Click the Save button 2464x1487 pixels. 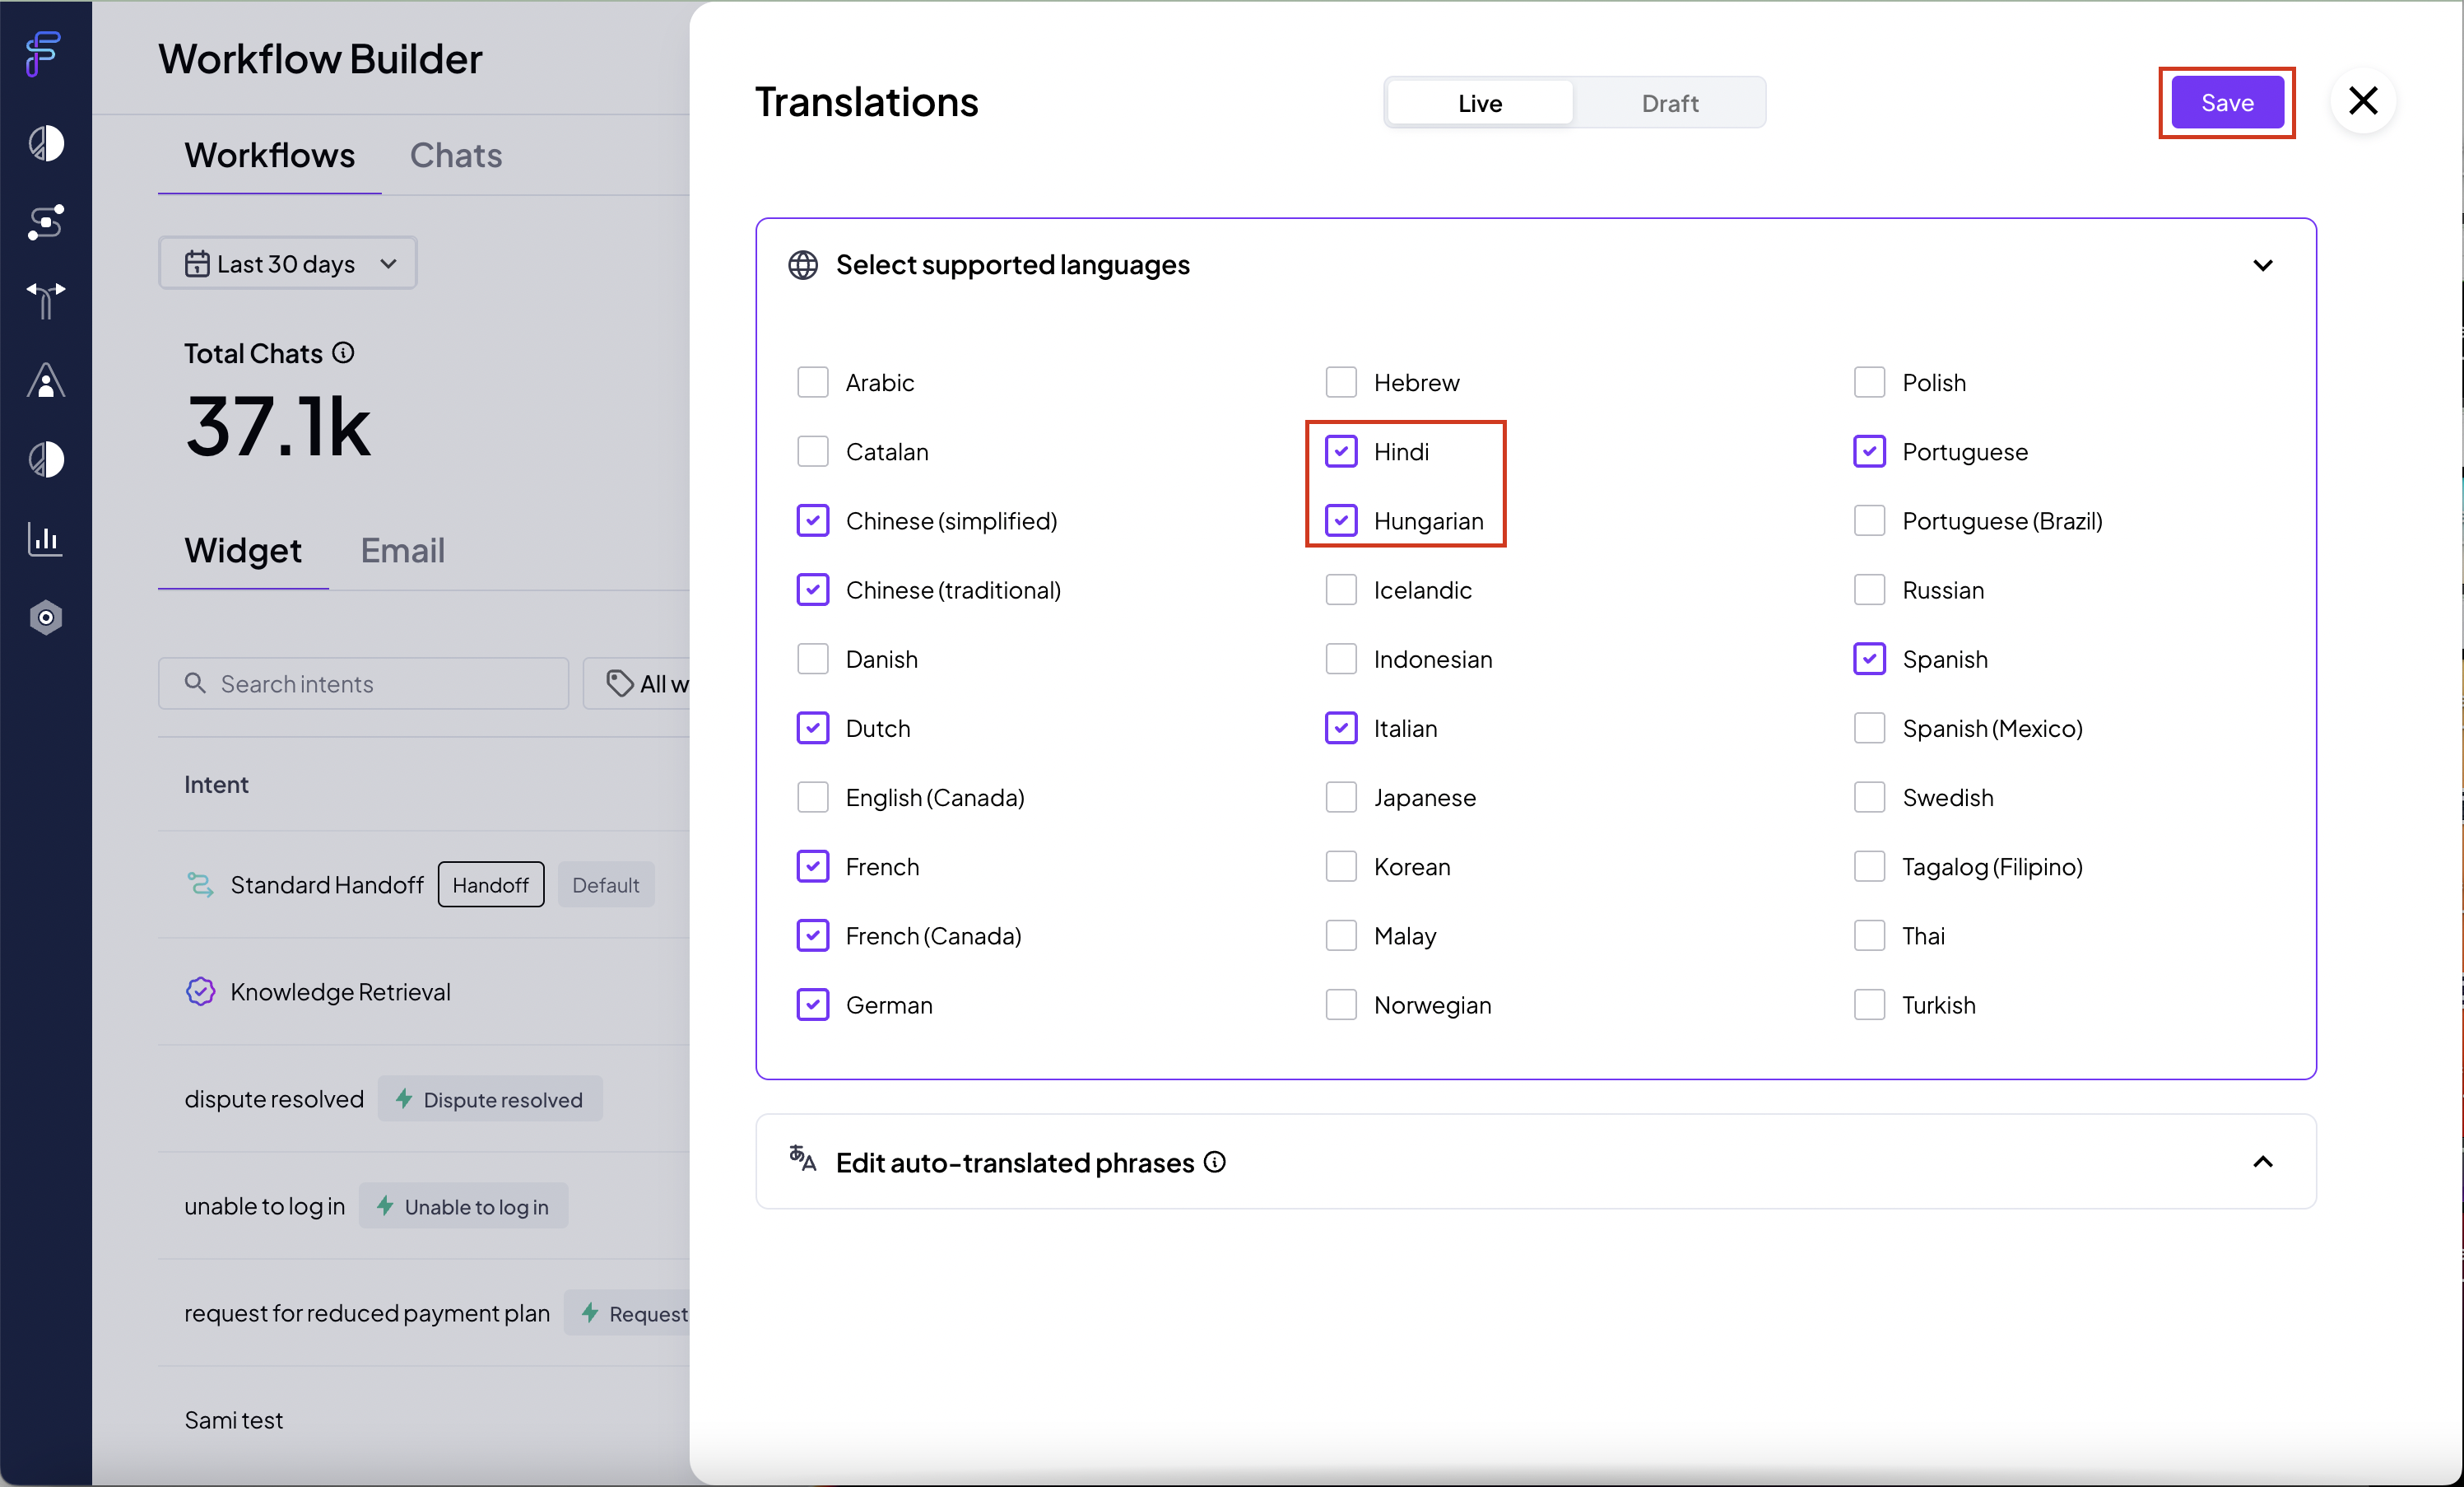[x=2227, y=102]
